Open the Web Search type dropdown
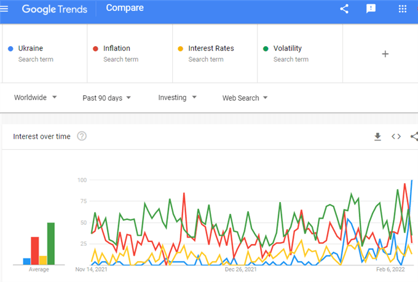This screenshot has width=418, height=282. (245, 98)
